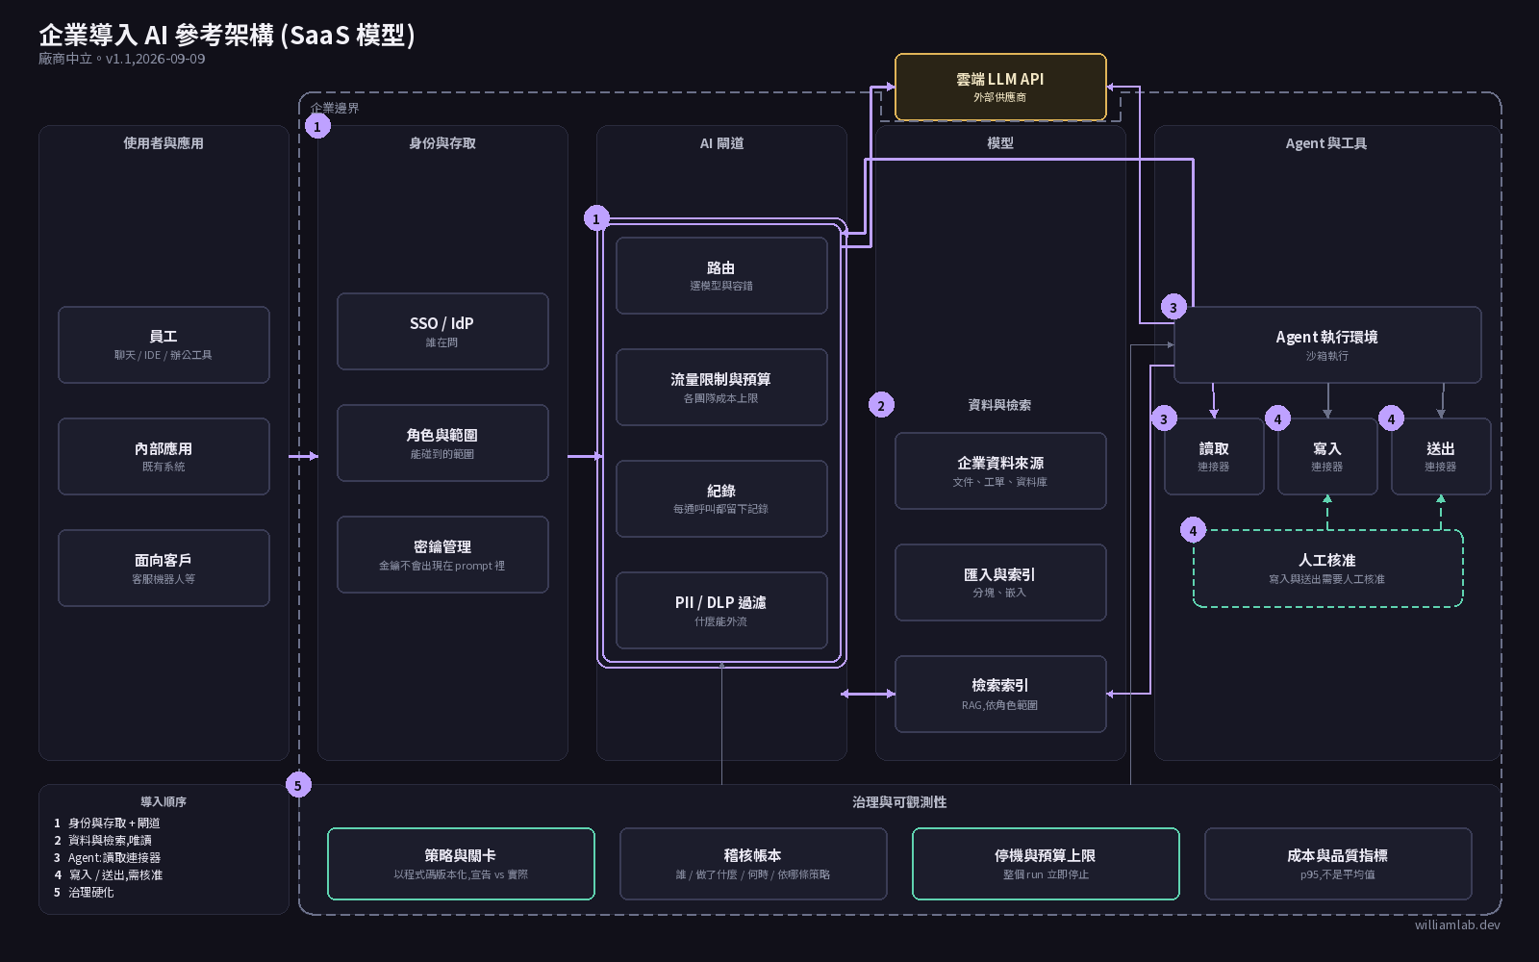Select the 送出 連接器 box
The width and height of the screenshot is (1539, 962).
(x=1441, y=457)
